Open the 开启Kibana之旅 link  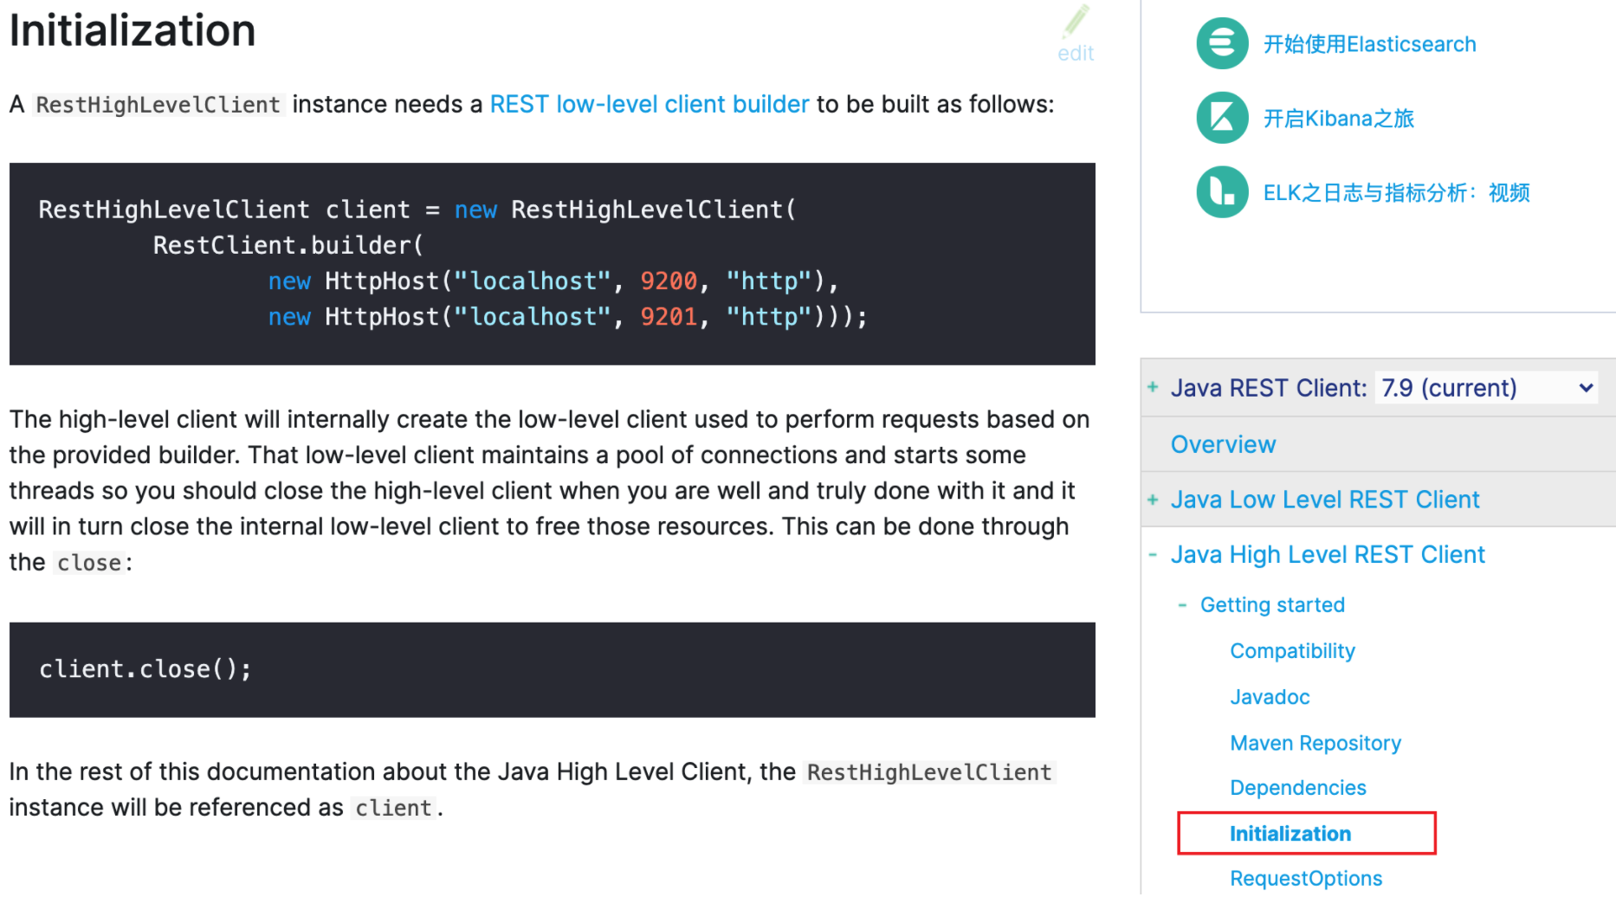coord(1338,119)
